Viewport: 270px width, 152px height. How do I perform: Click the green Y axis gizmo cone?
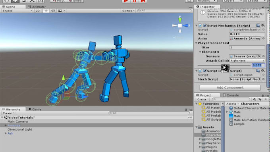coord(180,20)
